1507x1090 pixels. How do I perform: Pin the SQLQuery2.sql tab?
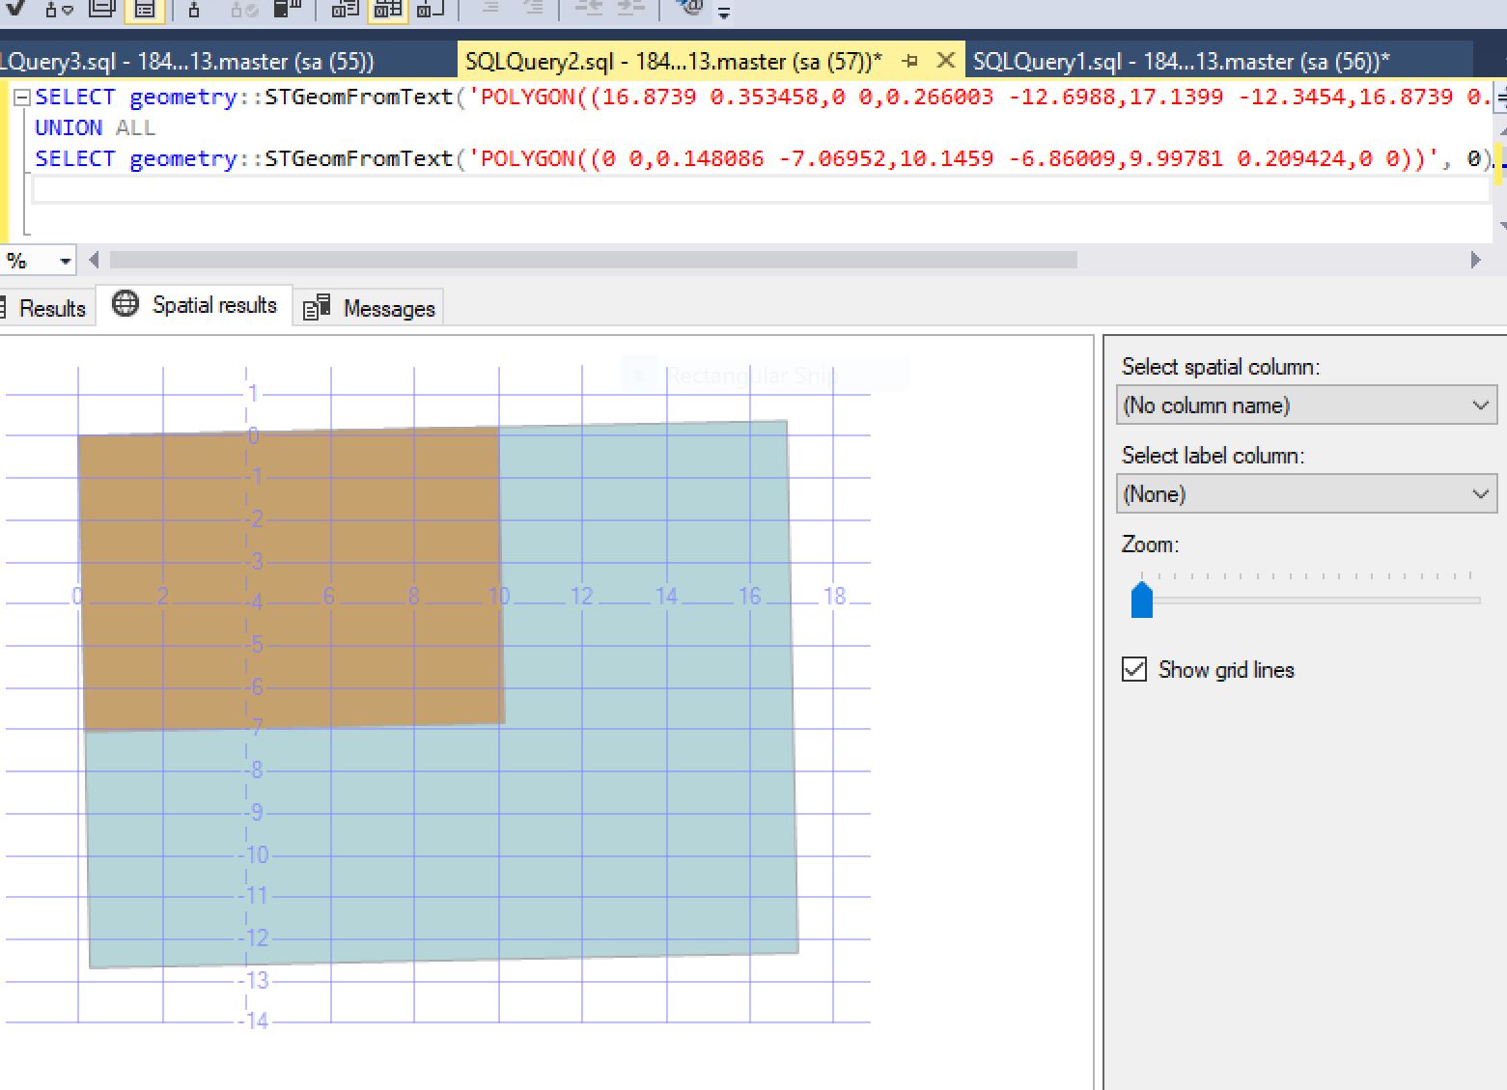tap(909, 61)
